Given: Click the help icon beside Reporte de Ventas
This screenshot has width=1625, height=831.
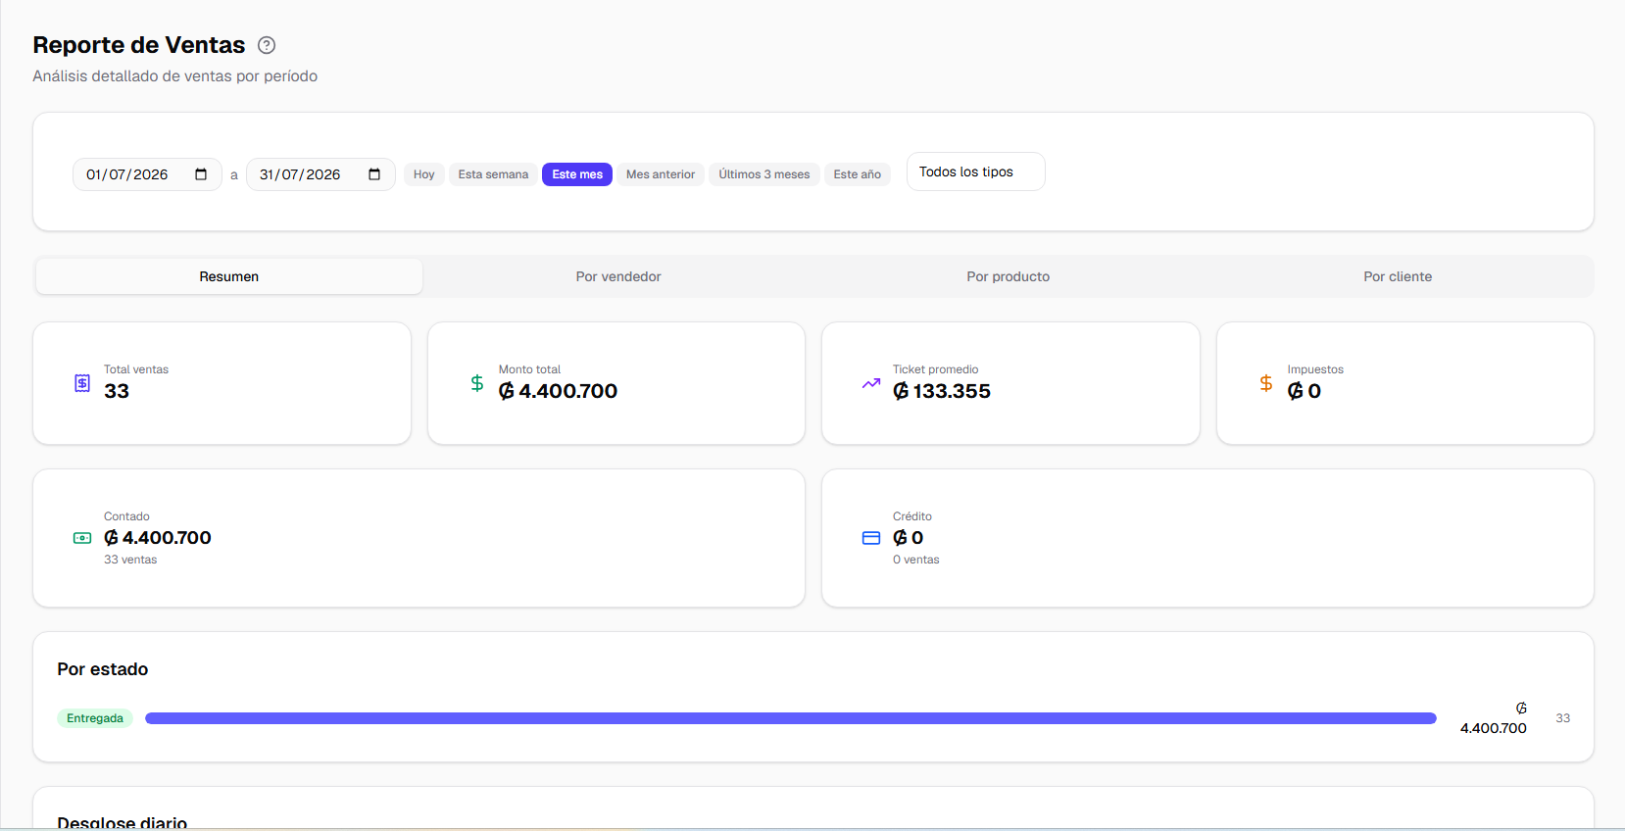Looking at the screenshot, I should [x=267, y=45].
